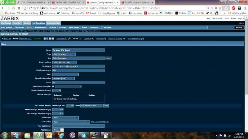Toggle Use custom multiplier checkbox
Viewport: 248px width, 139px height.
[x=53, y=86]
